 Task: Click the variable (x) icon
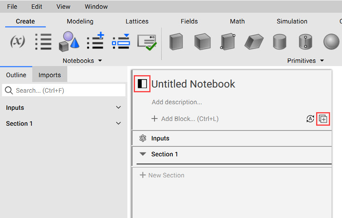(18, 41)
